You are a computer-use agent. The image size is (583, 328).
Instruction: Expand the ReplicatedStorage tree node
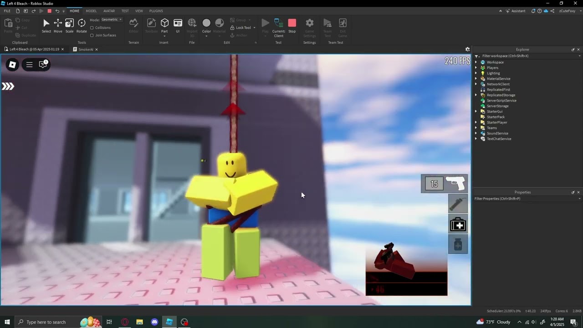point(476,95)
